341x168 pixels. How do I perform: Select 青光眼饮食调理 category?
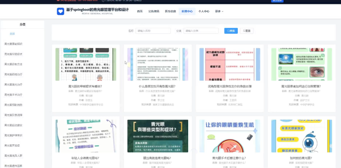(13, 115)
